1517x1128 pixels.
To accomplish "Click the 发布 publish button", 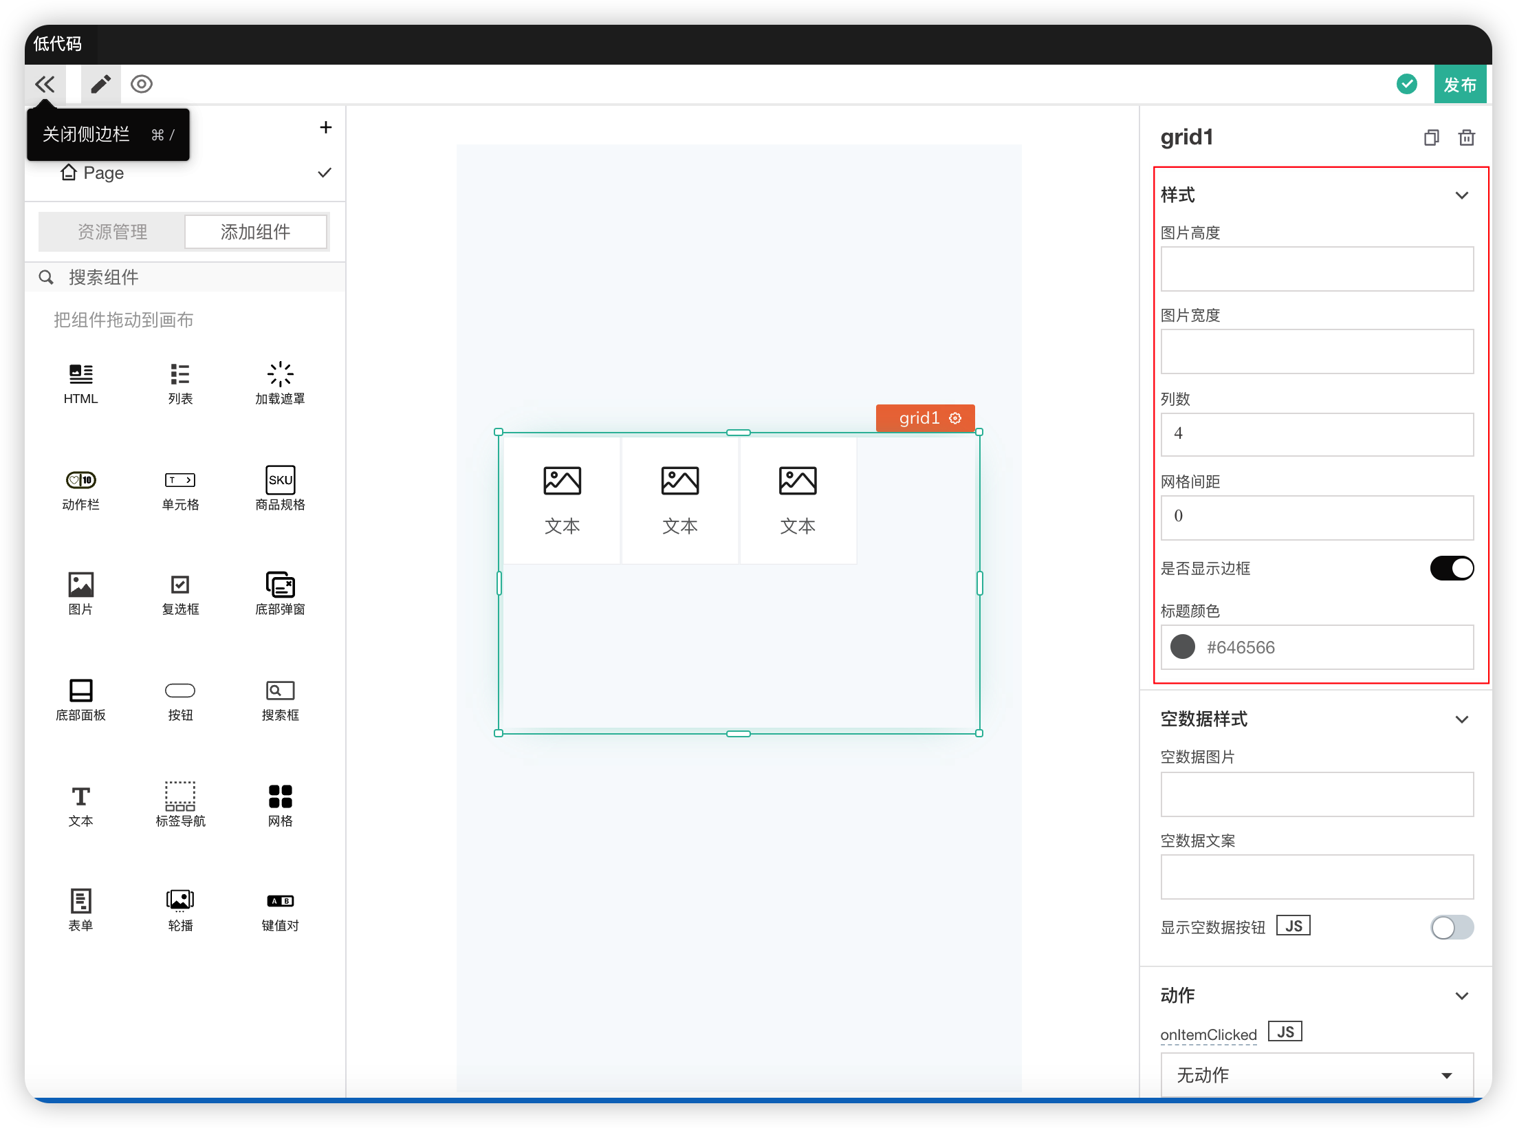I will tap(1459, 85).
